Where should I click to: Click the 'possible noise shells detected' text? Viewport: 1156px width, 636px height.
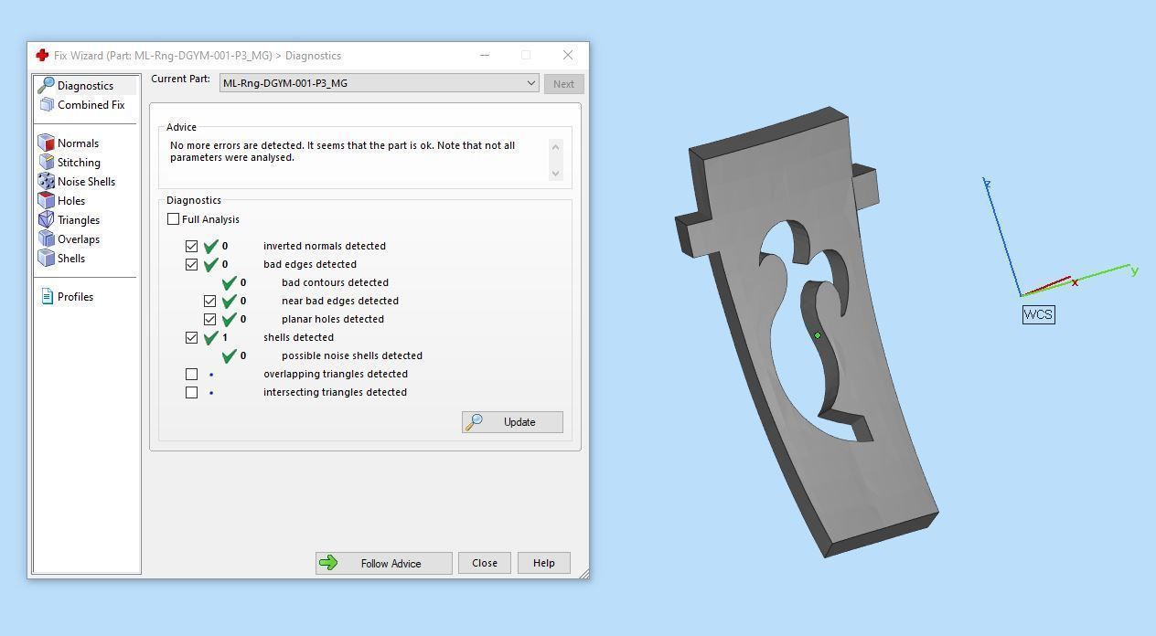point(352,355)
